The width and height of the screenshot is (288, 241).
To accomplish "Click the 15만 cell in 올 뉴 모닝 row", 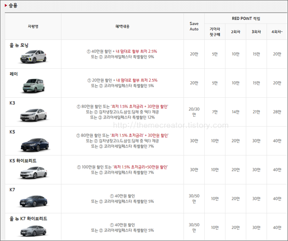I will coord(256,54).
